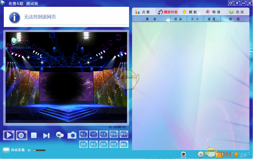This screenshot has height=159, width=253.
Task: Mute sound via the speaker icon
Action: coord(29,150)
